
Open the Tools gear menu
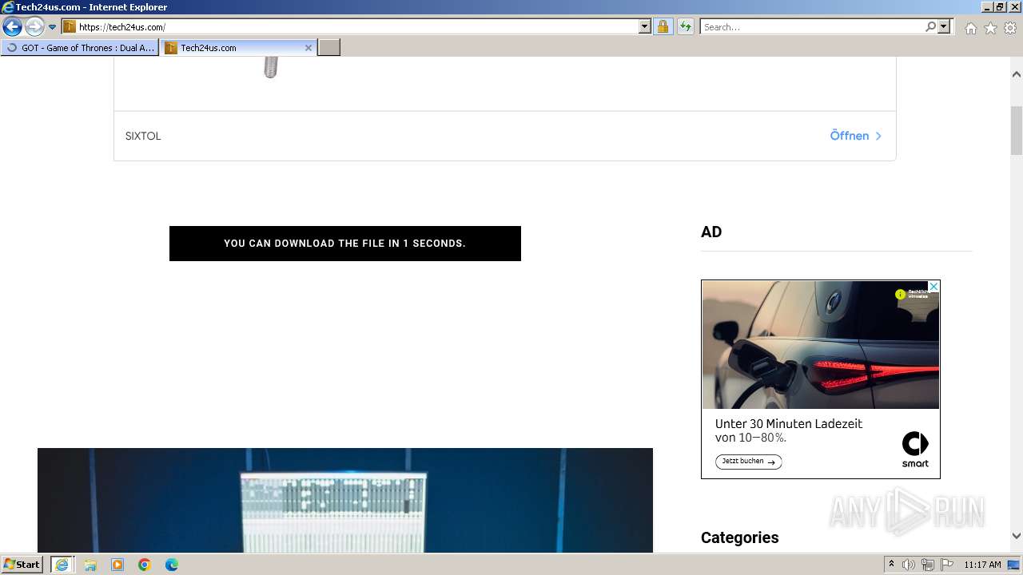coord(1010,28)
